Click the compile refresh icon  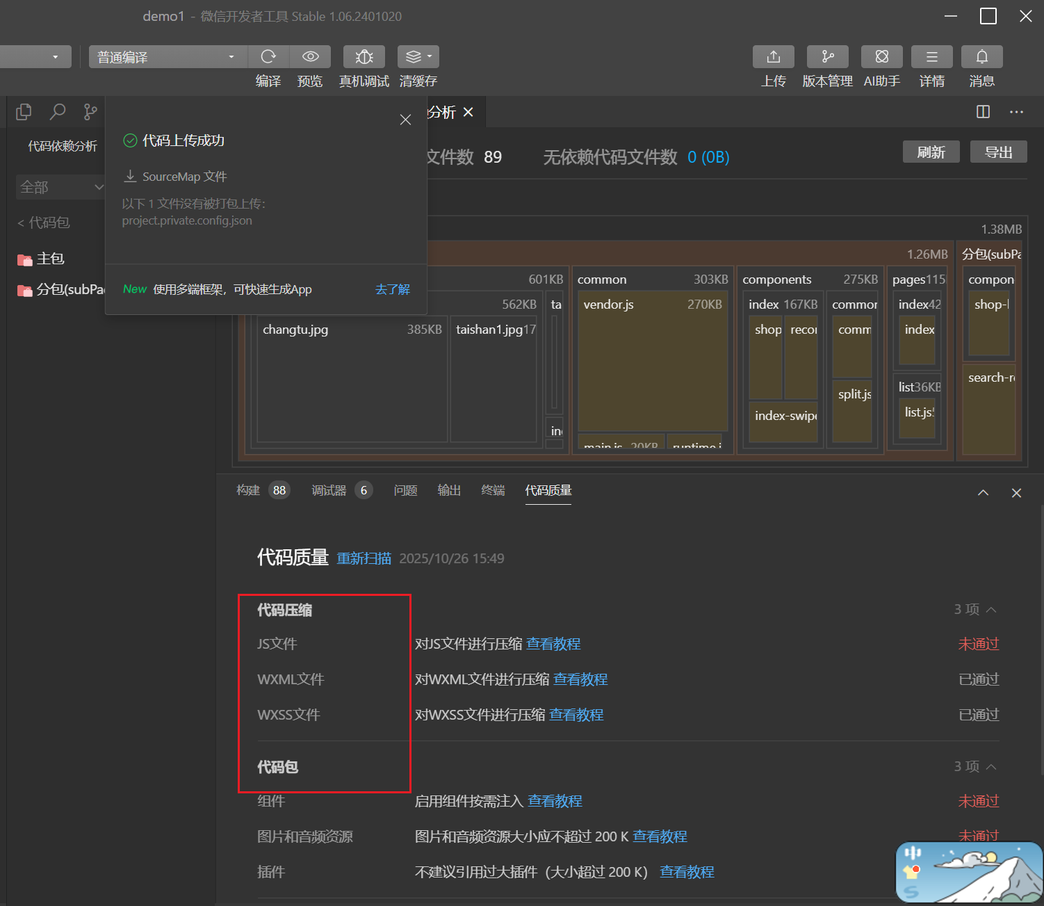tap(268, 57)
